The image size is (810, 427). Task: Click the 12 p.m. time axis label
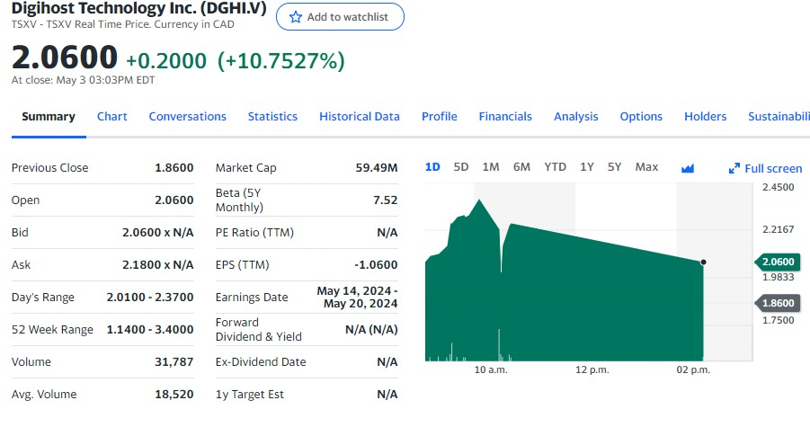592,369
